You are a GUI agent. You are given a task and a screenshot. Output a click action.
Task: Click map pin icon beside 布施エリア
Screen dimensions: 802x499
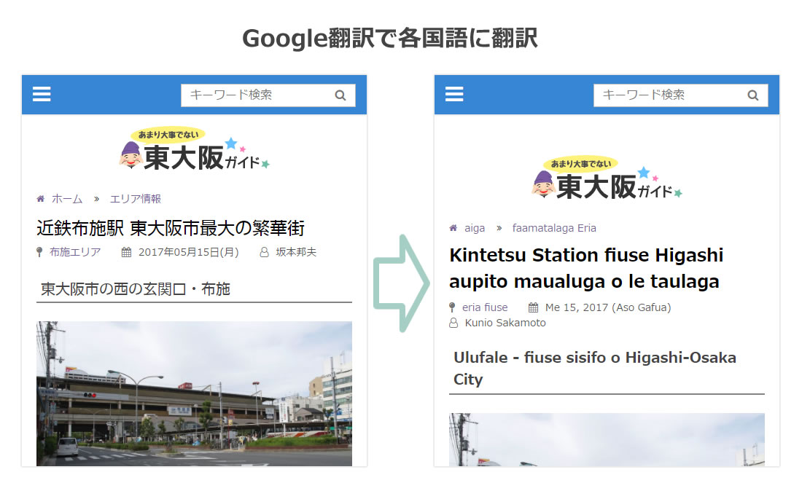click(x=39, y=252)
